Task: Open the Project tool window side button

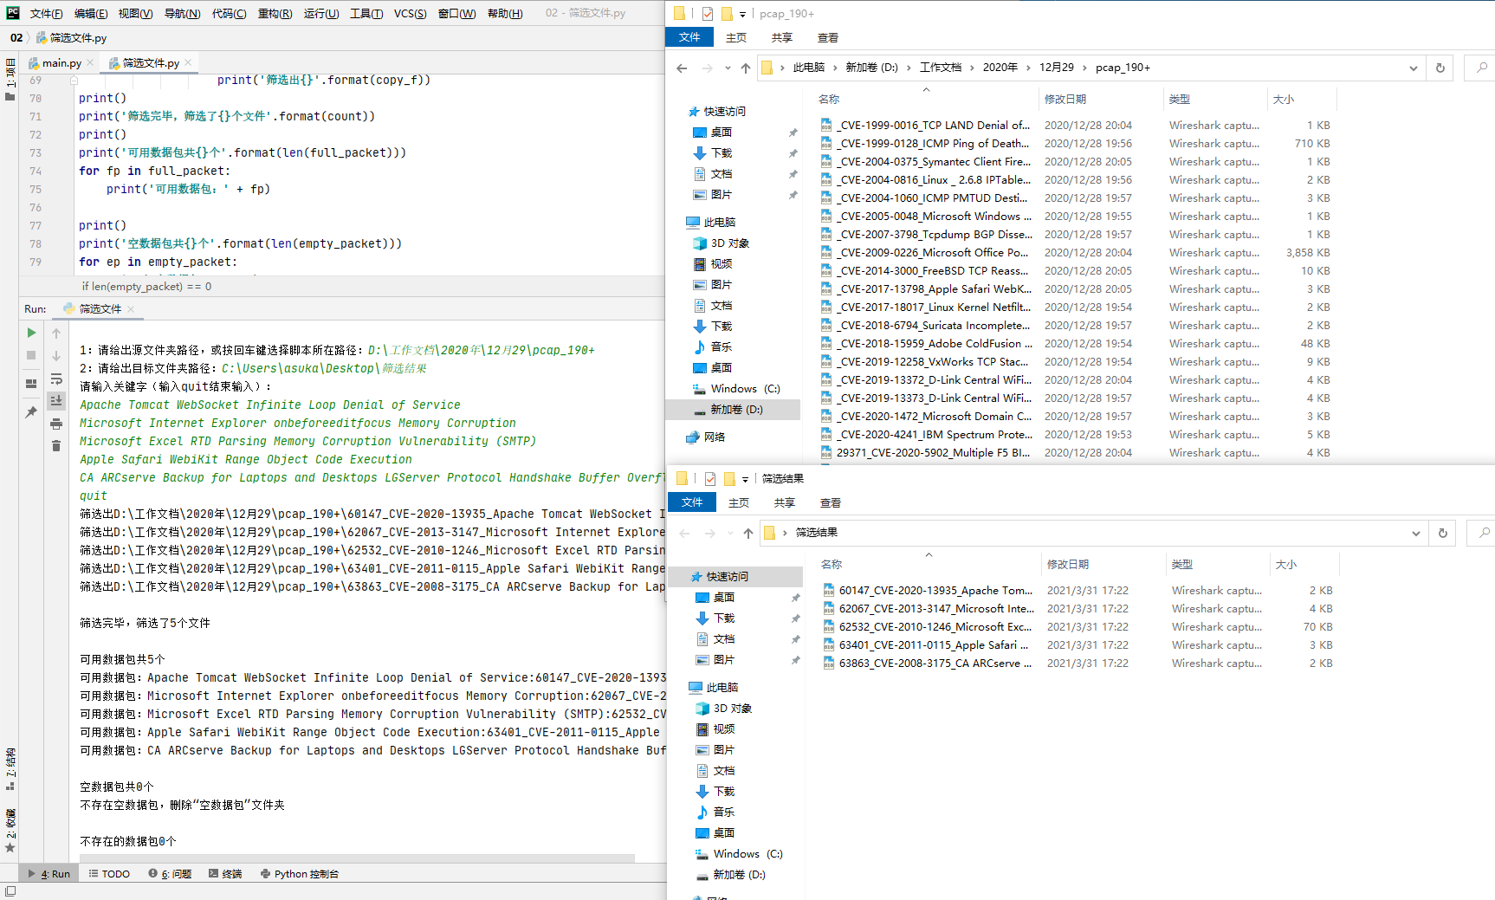Action: tap(10, 80)
